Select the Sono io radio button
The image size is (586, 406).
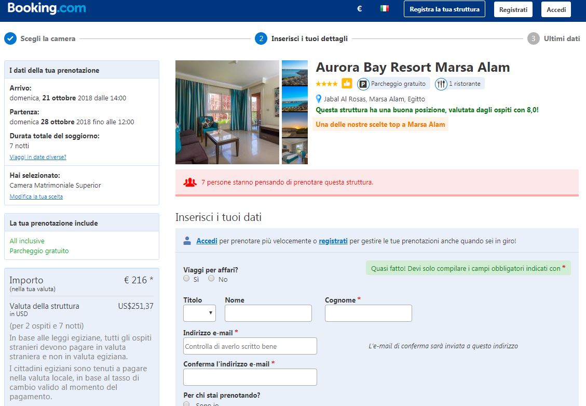186,404
